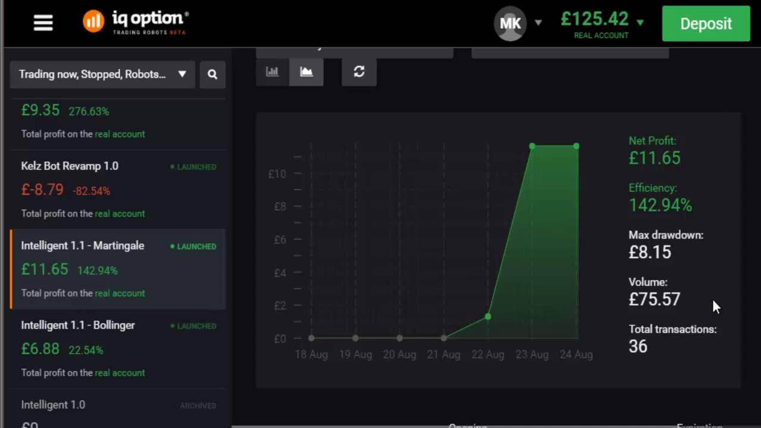Click the 23 Aug data point on chart
The width and height of the screenshot is (761, 428).
(x=532, y=146)
